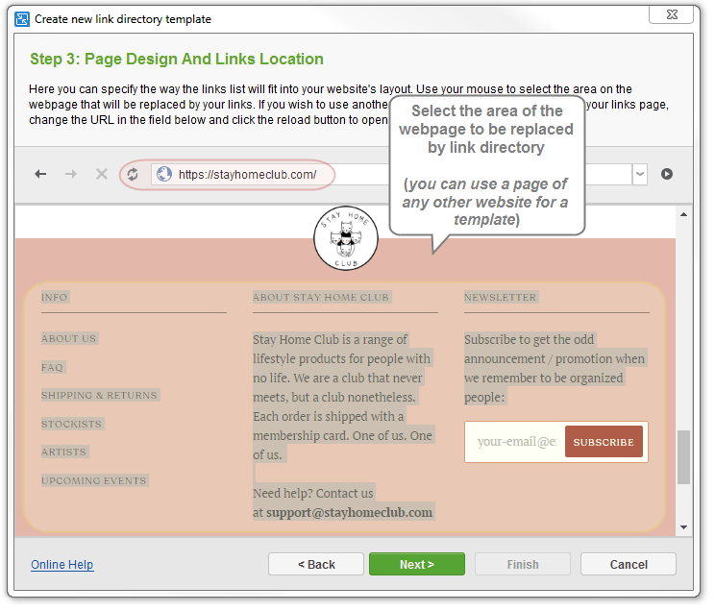Go back with the Back button
715x611 pixels.
coord(316,564)
